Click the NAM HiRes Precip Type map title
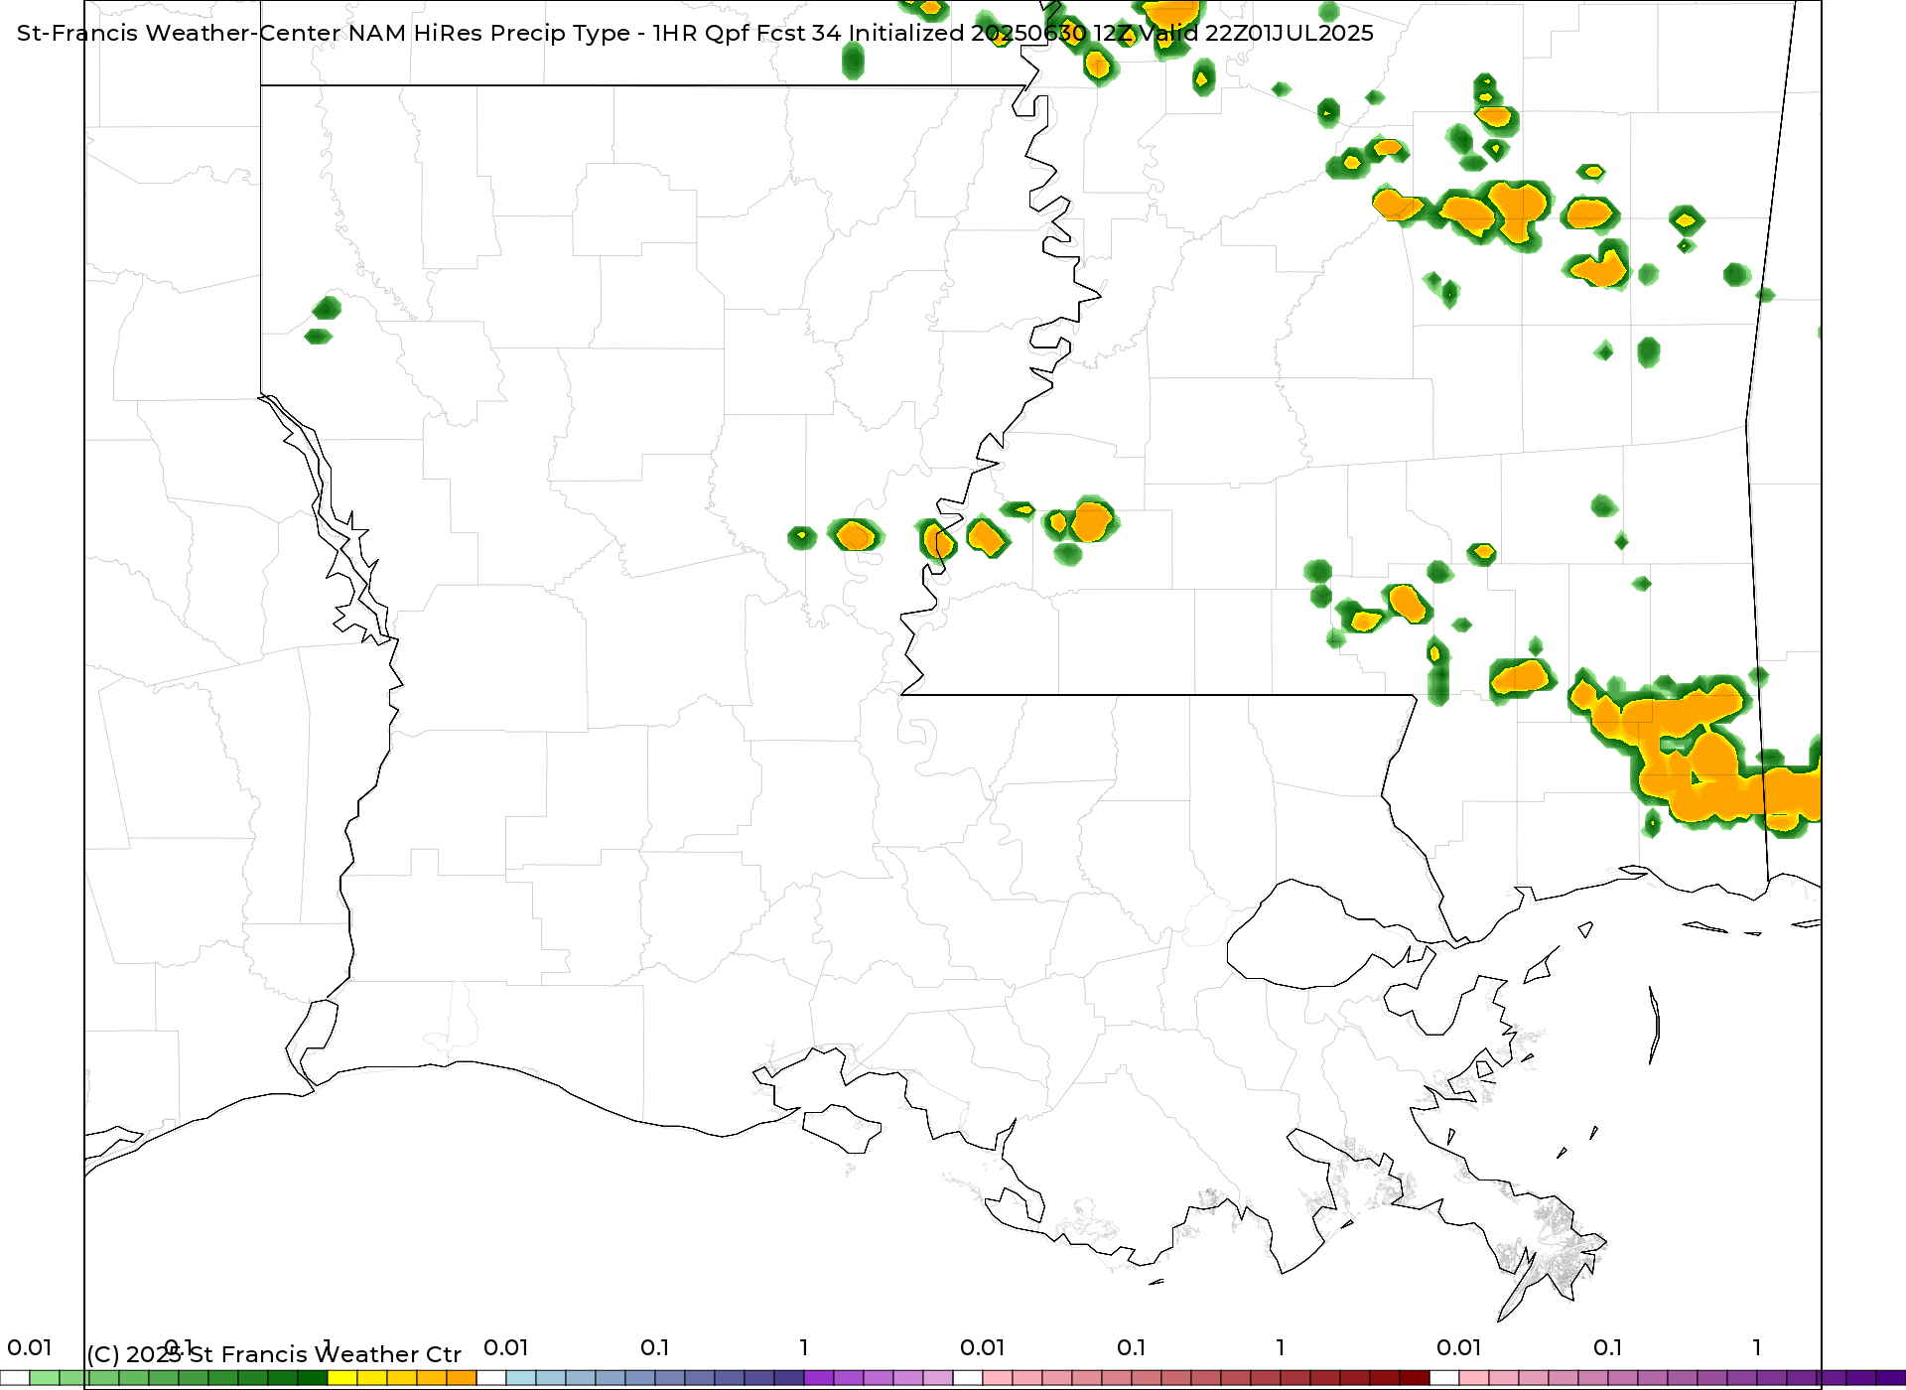Viewport: 1906px width, 1390px height. pyautogui.click(x=695, y=33)
